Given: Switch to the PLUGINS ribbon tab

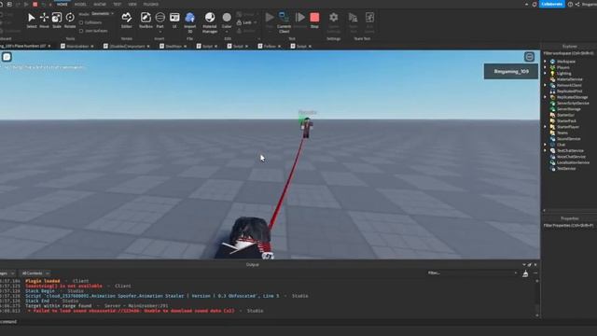Looking at the screenshot, I should tap(151, 4).
